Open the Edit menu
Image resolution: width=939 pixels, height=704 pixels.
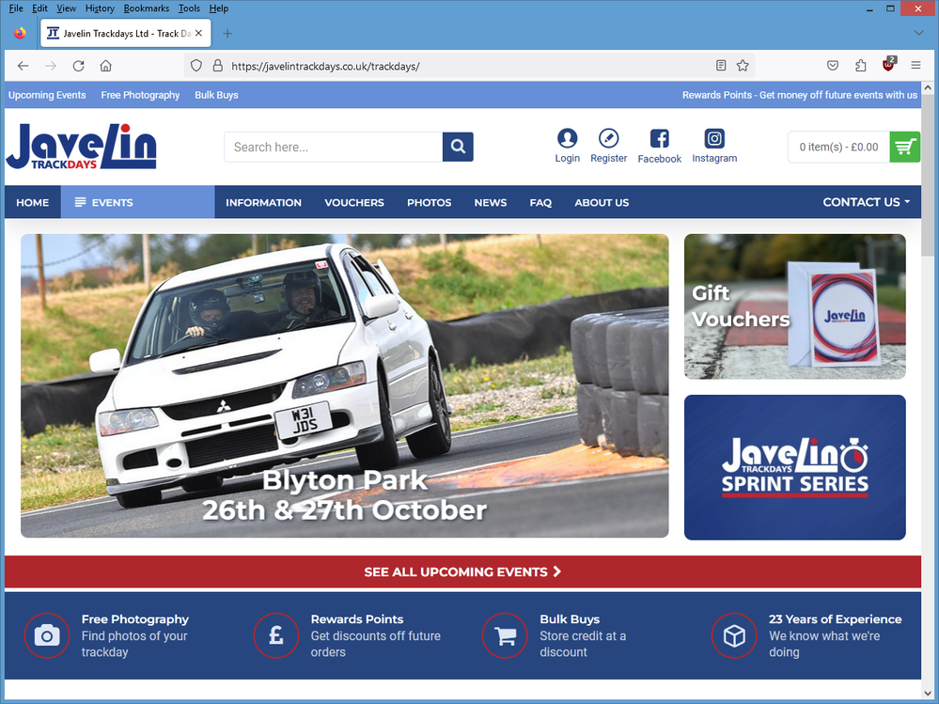[x=39, y=8]
